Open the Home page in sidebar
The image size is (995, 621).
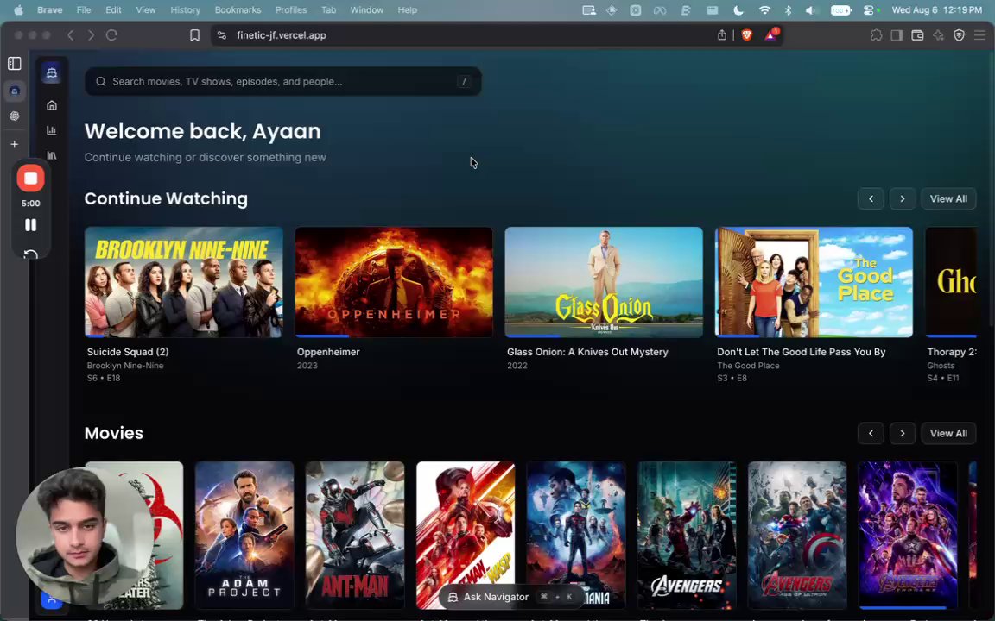click(52, 105)
